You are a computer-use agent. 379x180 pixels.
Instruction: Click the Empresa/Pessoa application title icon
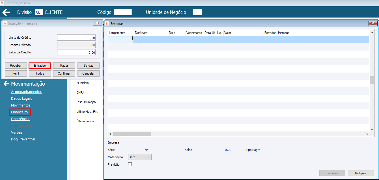point(3,3)
